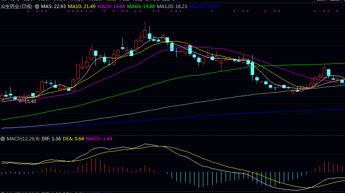Click the MACD(12,26,9) indicator name
The height and width of the screenshot is (193, 345).
[x=23, y=139]
